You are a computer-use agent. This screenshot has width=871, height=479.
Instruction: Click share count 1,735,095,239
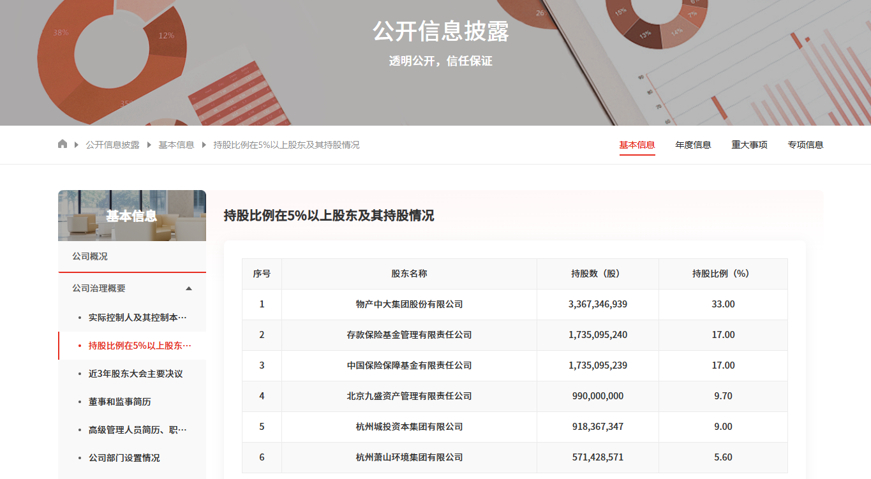[x=598, y=365]
